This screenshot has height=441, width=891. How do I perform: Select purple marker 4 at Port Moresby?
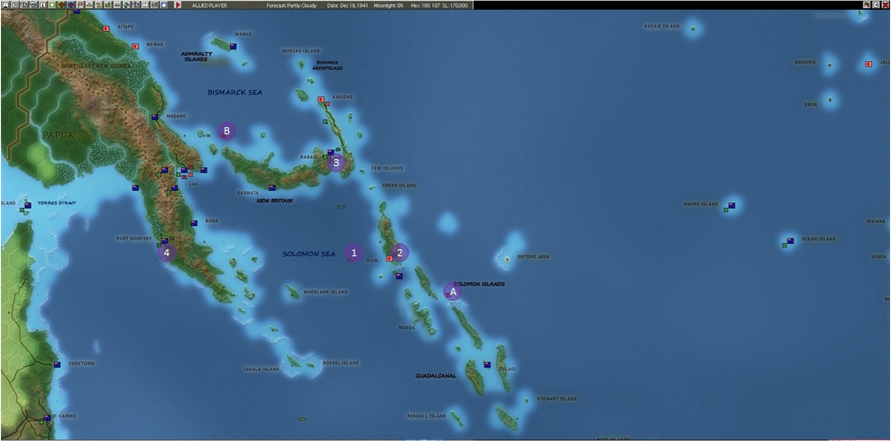click(x=166, y=252)
